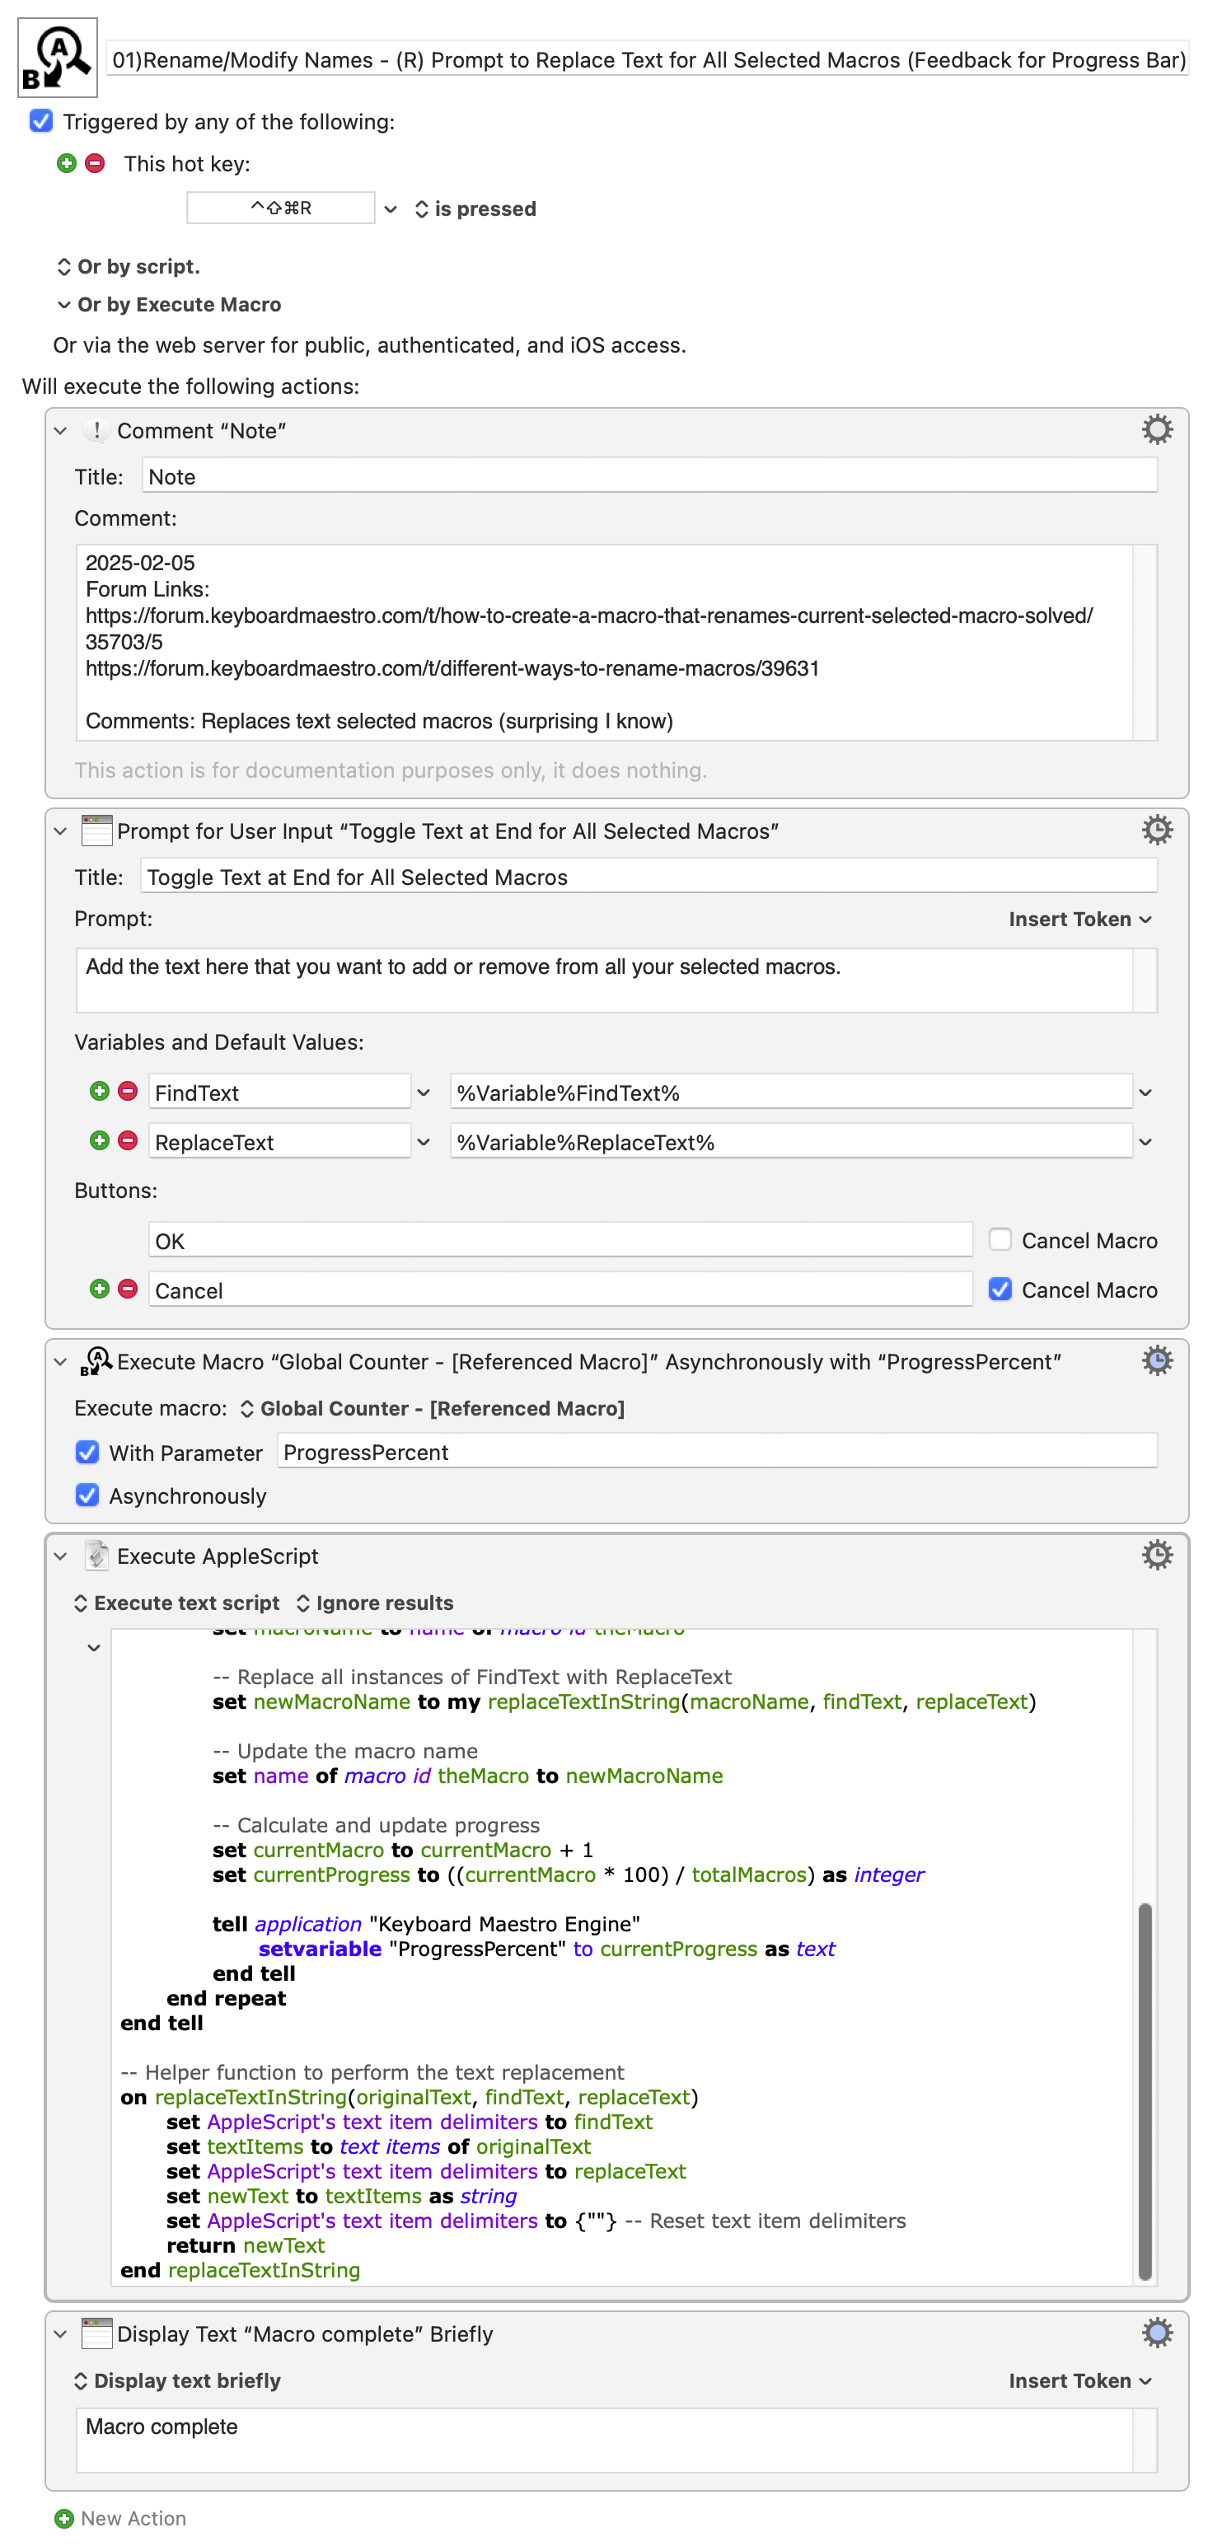Add a new hot key trigger with green plus
This screenshot has height=2546, width=1208.
66,163
